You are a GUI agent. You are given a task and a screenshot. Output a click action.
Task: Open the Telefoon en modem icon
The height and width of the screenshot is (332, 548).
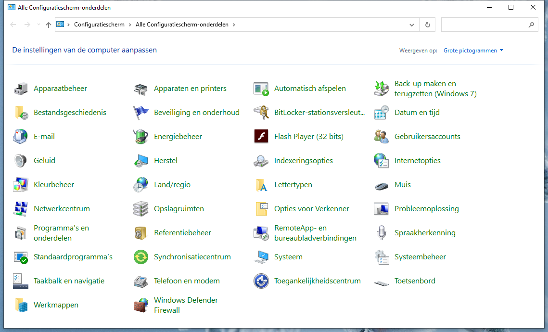(141, 281)
